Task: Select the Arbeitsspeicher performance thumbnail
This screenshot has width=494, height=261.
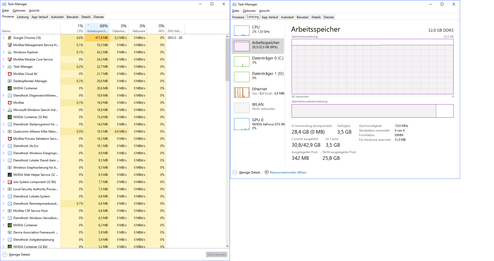Action: pos(242,46)
